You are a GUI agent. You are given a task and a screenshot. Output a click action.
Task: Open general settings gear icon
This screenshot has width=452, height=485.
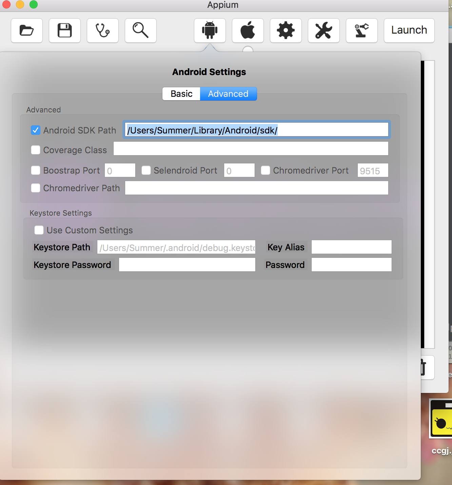[x=286, y=31]
